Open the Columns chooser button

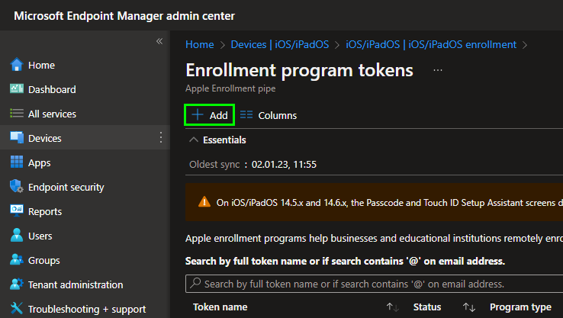(x=269, y=115)
